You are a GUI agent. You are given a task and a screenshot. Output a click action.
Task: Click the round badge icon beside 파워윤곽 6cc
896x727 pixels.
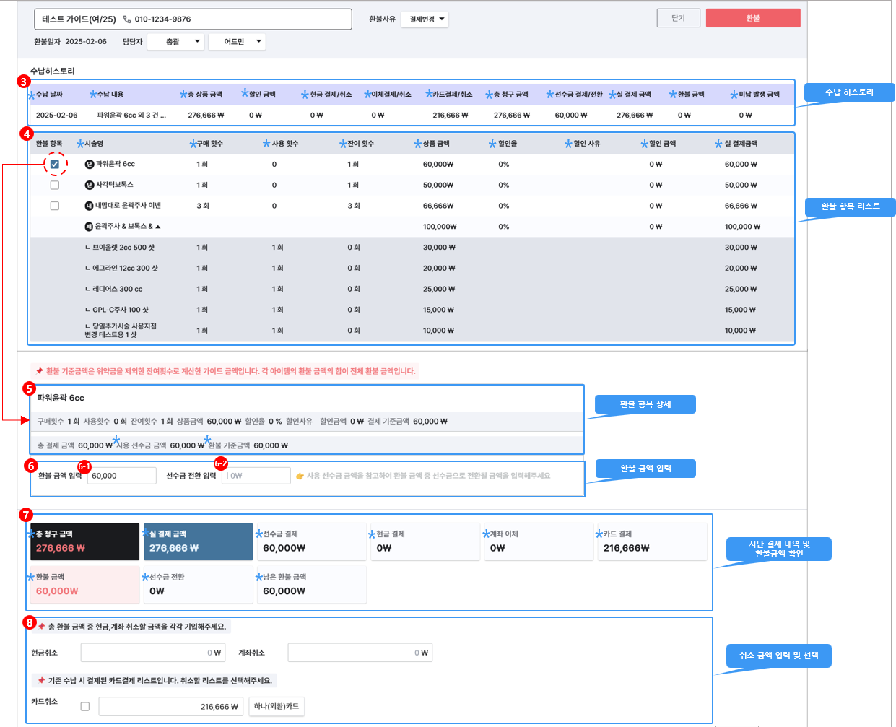(x=90, y=165)
